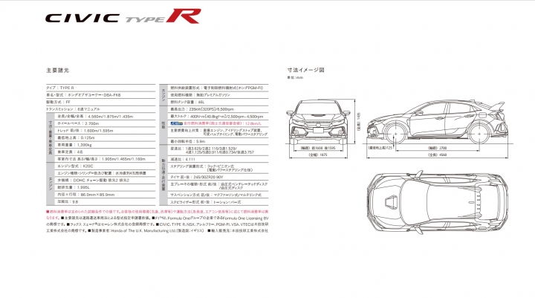Click the tire size 245/30ZR20 90Y row
Image resolution: width=535 pixels, height=298 pixels.
click(x=218, y=177)
